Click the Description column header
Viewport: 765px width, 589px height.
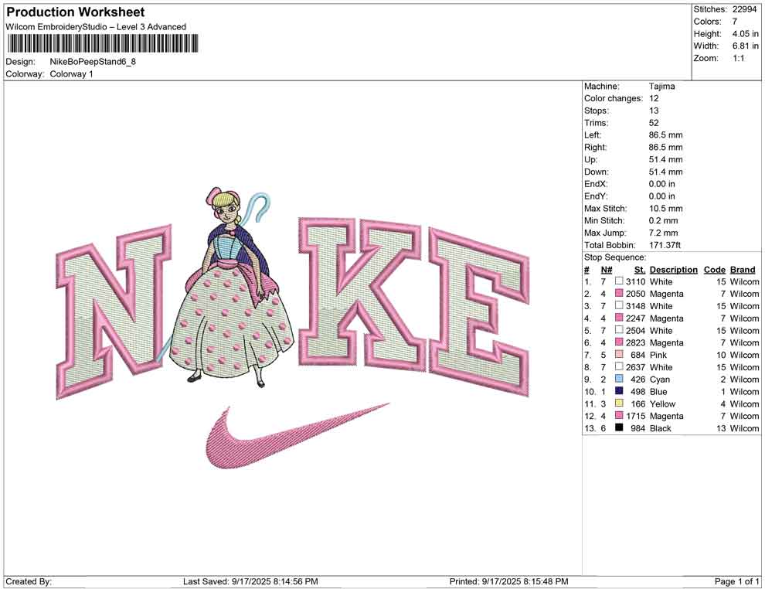coord(673,269)
